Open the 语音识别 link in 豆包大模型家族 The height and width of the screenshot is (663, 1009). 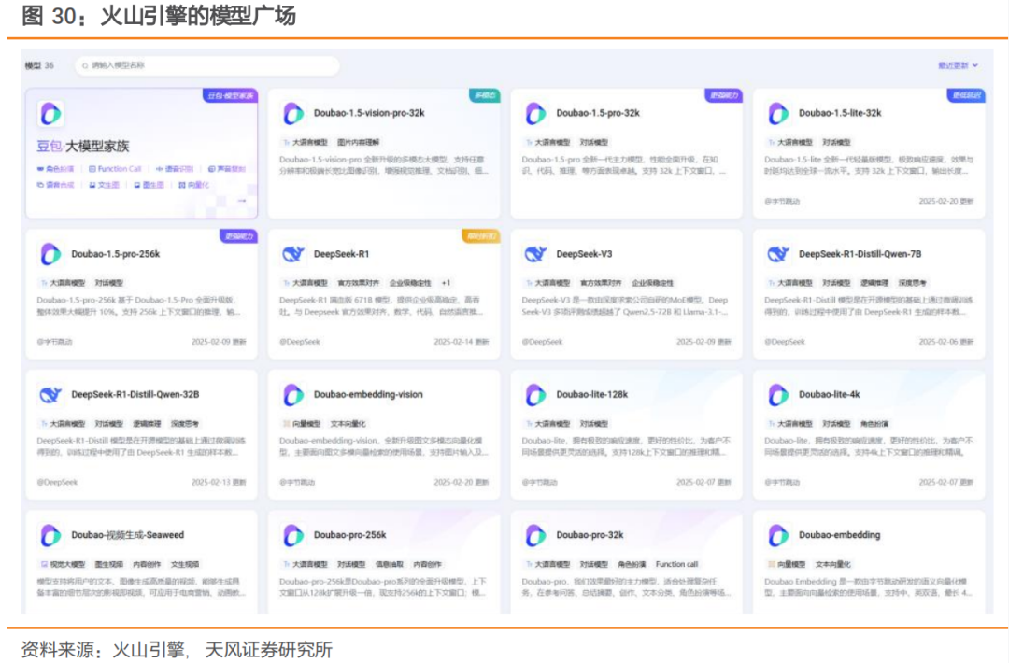pos(175,169)
